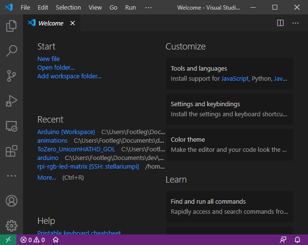
Task: Open Extensions view
Action: pos(12,151)
